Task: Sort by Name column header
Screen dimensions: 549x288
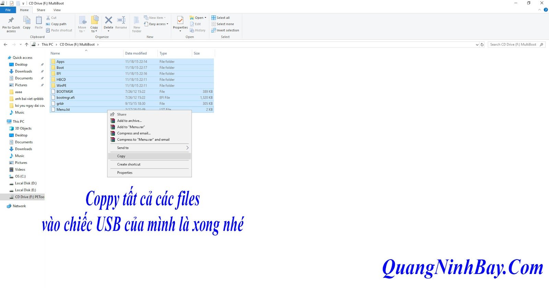Action: pos(86,53)
